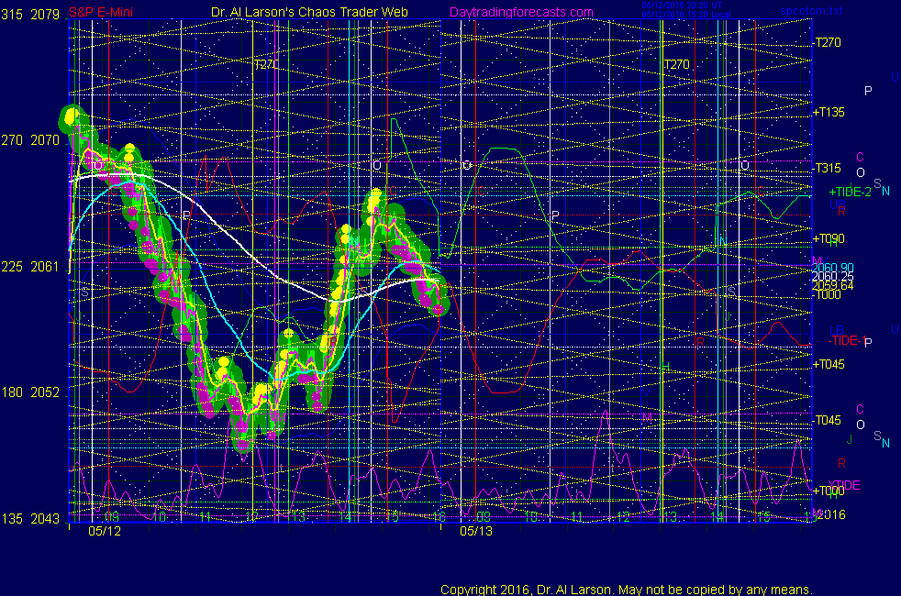Click the "spcctom.txt" file name label
Viewport: 901px width, 596px height.
click(x=811, y=11)
